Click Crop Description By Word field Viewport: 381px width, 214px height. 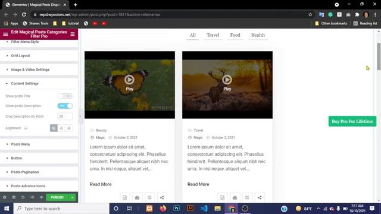65,117
